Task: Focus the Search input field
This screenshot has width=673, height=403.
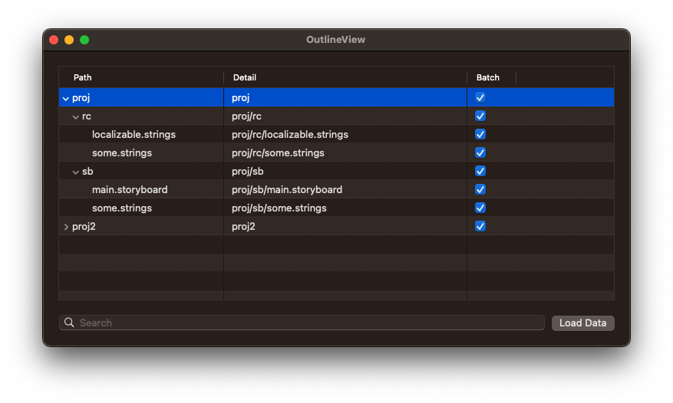Action: click(x=307, y=323)
